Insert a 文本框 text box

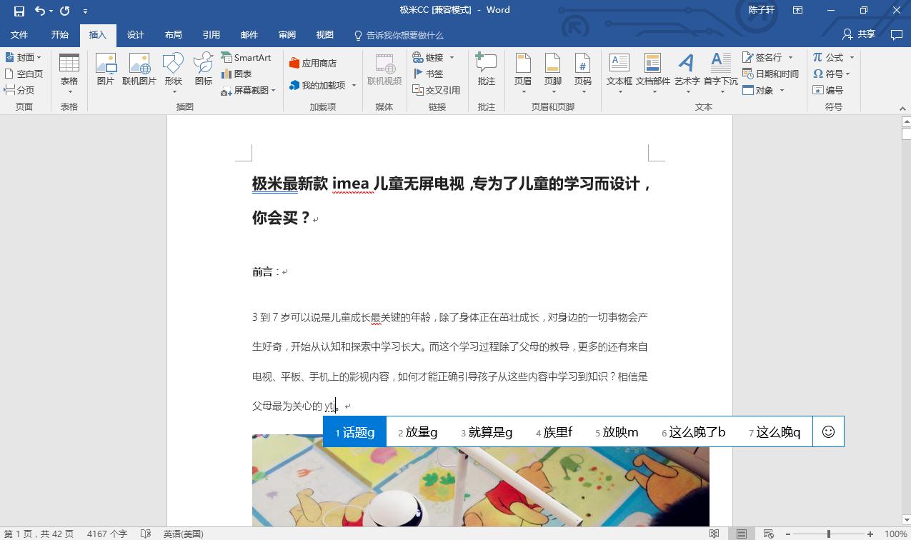[x=619, y=69]
